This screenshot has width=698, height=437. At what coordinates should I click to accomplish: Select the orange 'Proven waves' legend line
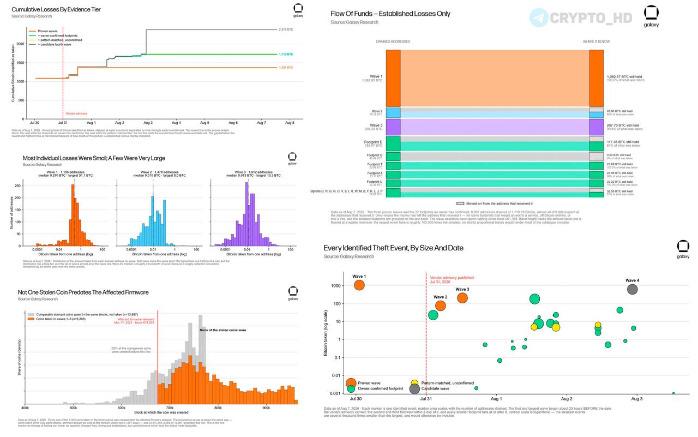coord(33,31)
